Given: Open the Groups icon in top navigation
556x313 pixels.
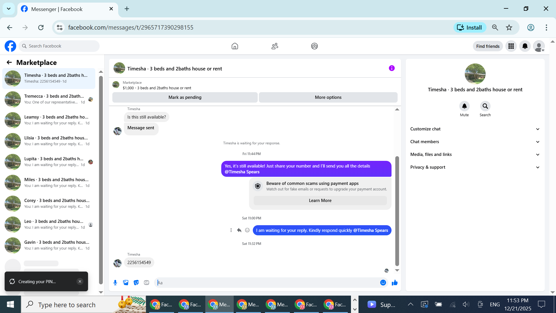Looking at the screenshot, I should (x=314, y=46).
